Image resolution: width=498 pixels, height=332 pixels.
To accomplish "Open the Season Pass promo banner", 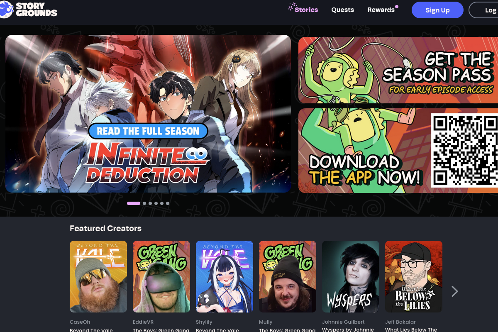I will click(398, 70).
